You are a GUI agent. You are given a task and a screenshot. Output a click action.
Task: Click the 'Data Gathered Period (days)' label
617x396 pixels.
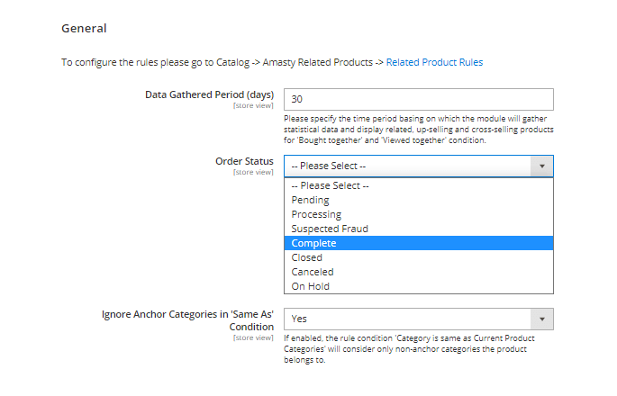coord(209,94)
